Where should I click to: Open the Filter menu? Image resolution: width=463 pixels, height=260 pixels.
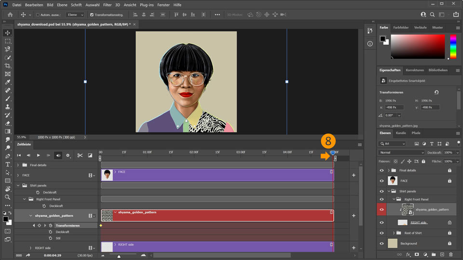(x=107, y=4)
